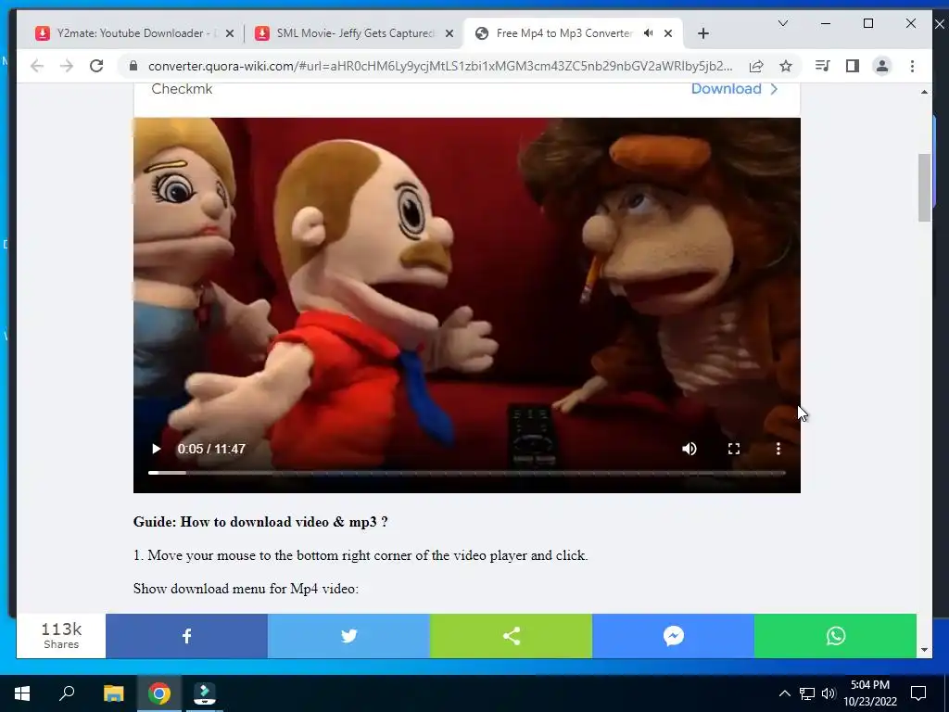
Task: Open the green generic share button
Action: (511, 636)
